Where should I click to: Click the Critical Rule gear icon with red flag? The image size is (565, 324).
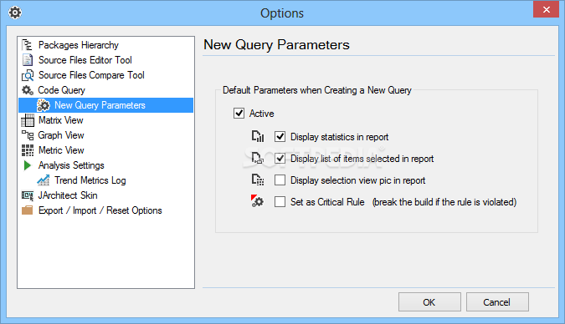tap(257, 201)
